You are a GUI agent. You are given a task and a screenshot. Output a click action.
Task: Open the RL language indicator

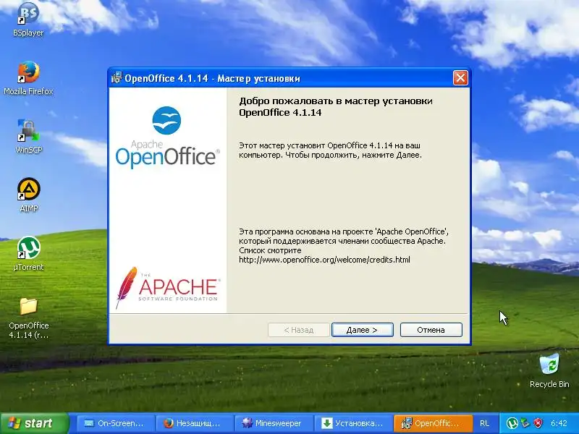[x=484, y=423]
